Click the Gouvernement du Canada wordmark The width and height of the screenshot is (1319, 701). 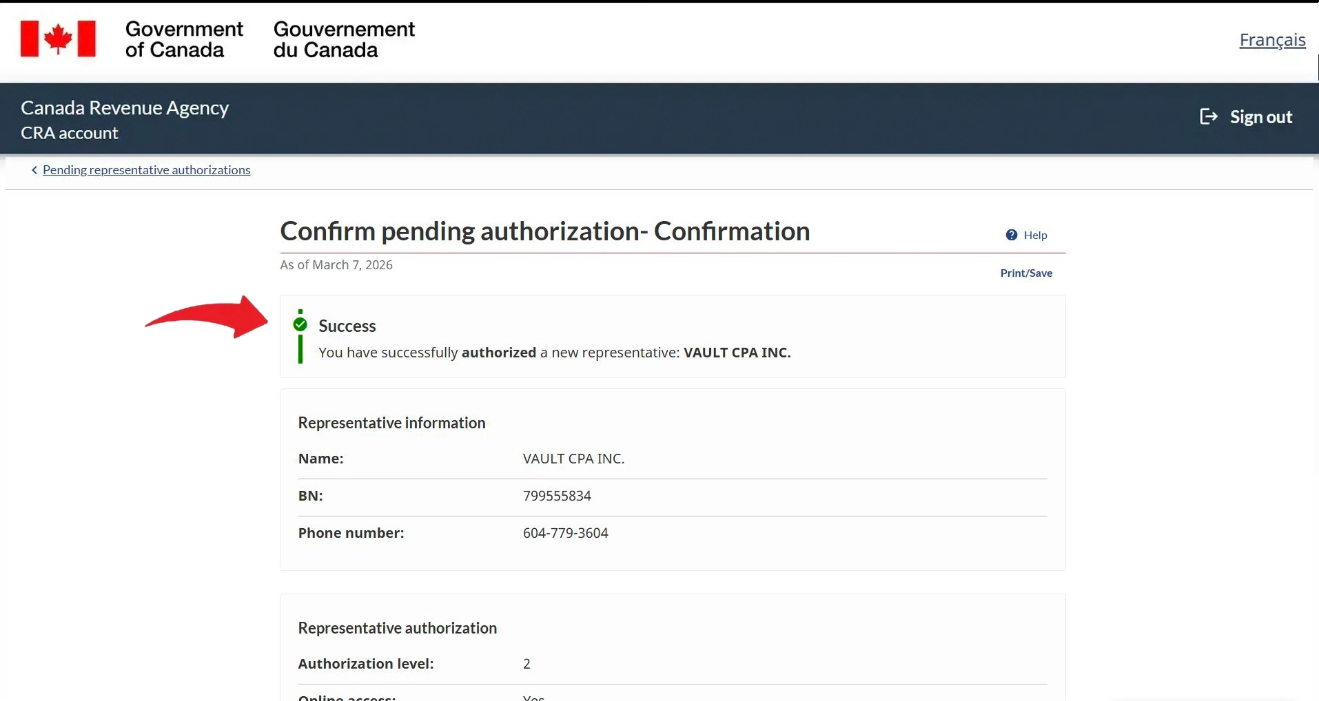coord(343,39)
